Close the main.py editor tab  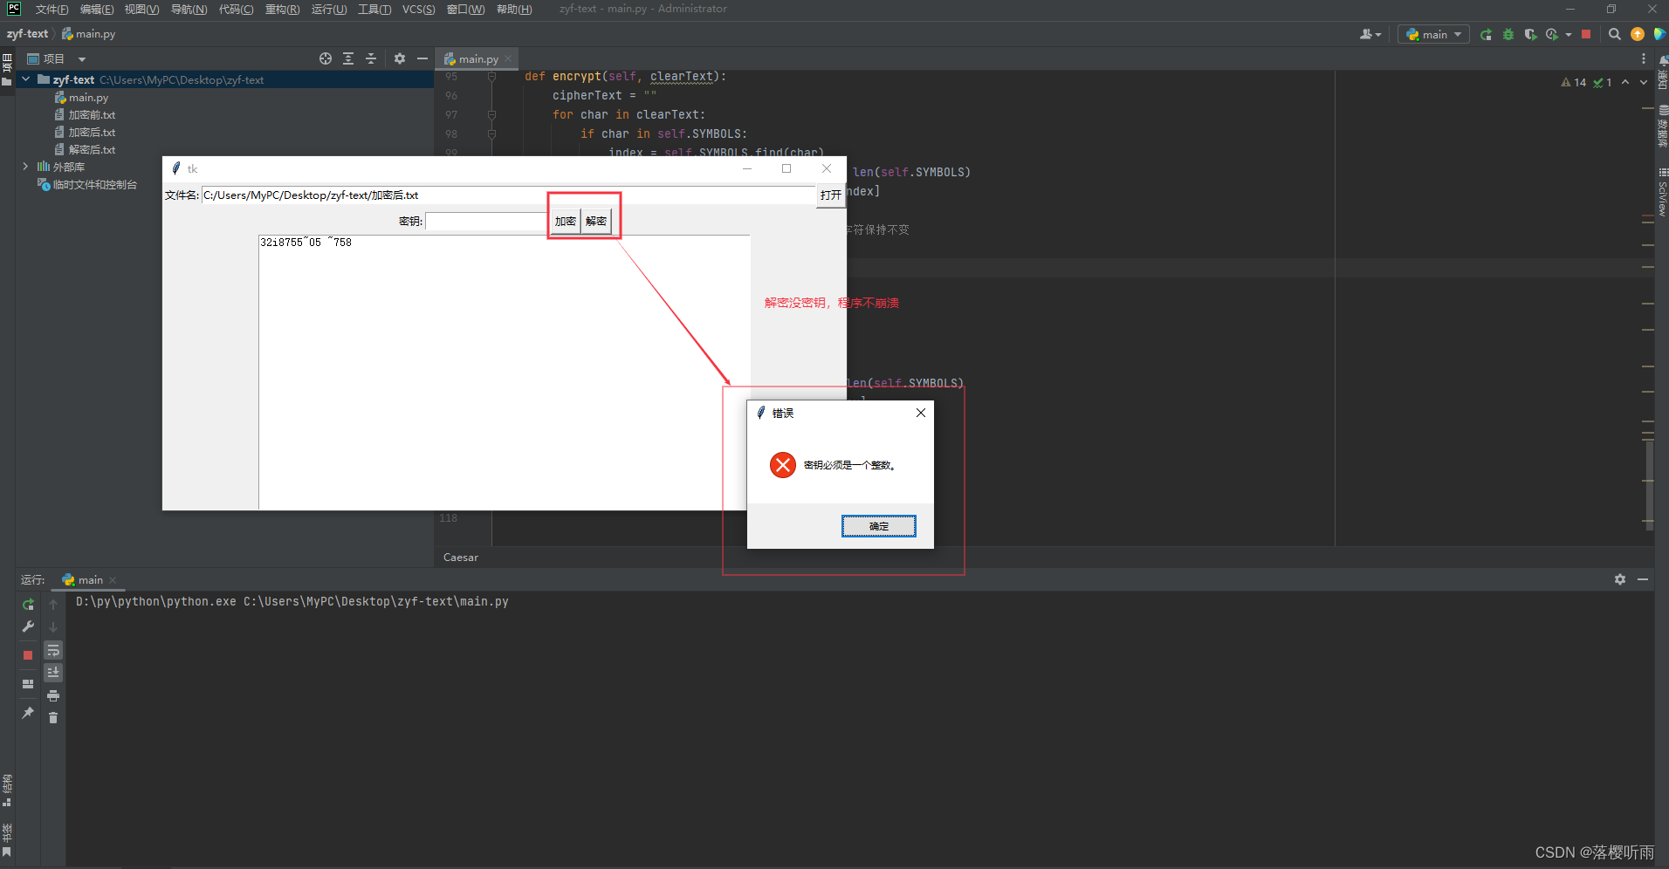(x=508, y=59)
